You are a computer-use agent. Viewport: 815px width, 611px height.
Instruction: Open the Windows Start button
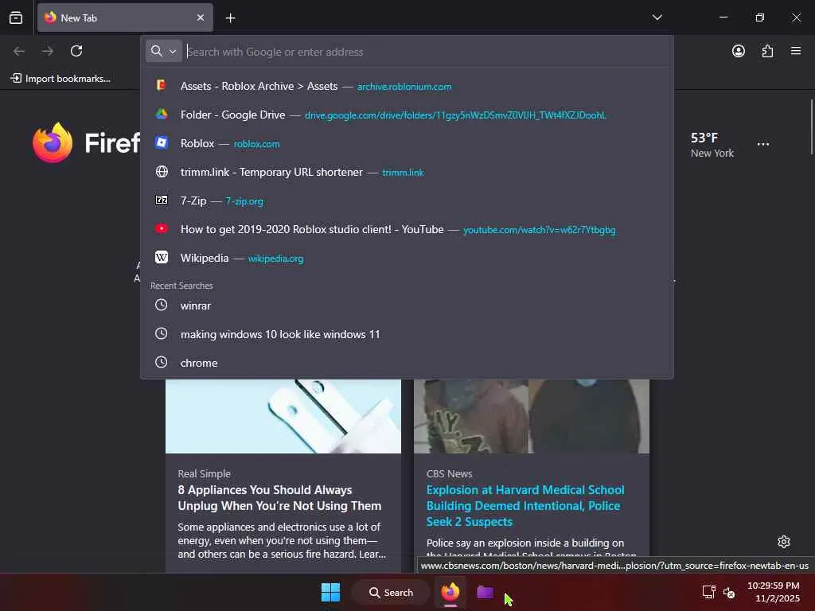click(330, 592)
